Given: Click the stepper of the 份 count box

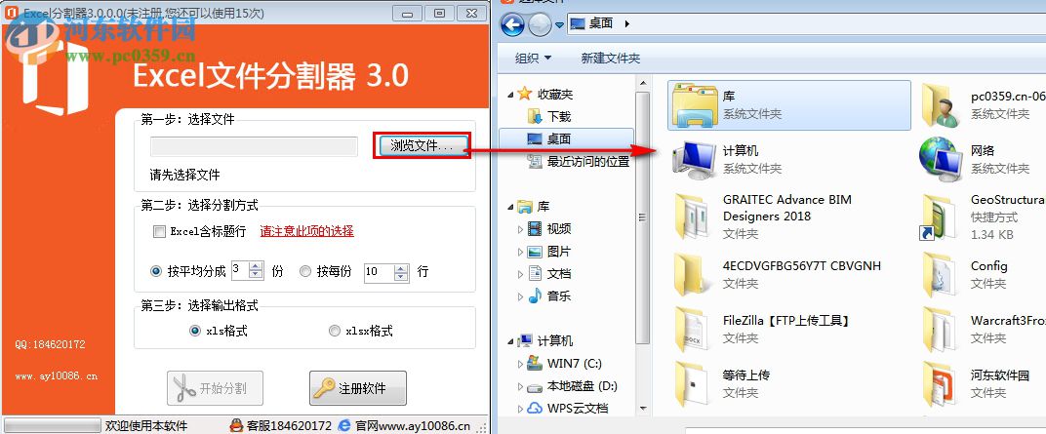Looking at the screenshot, I should [x=257, y=271].
